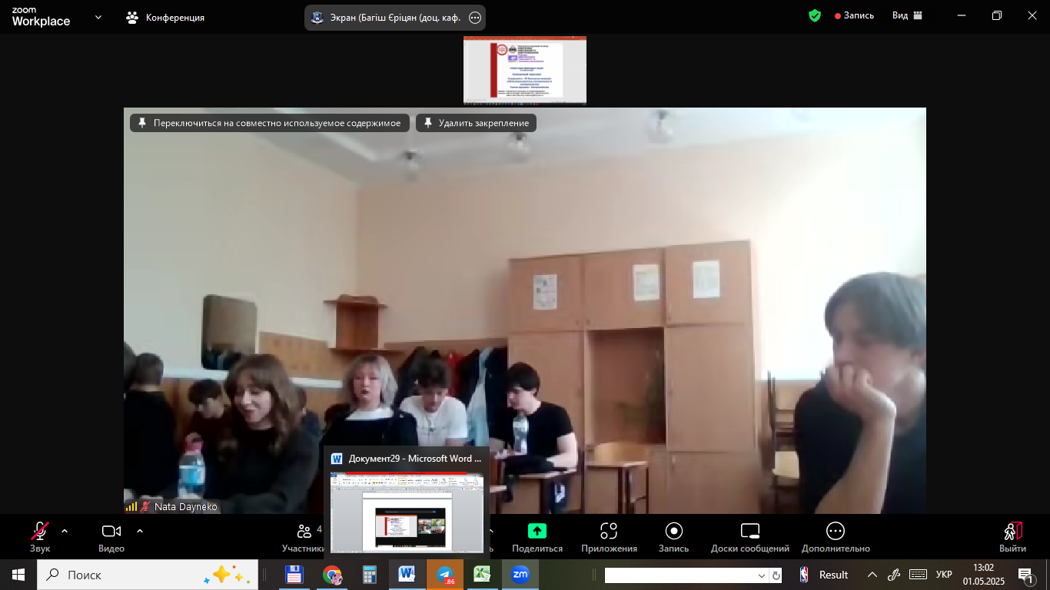Start camera with the Видео icon

[111, 531]
